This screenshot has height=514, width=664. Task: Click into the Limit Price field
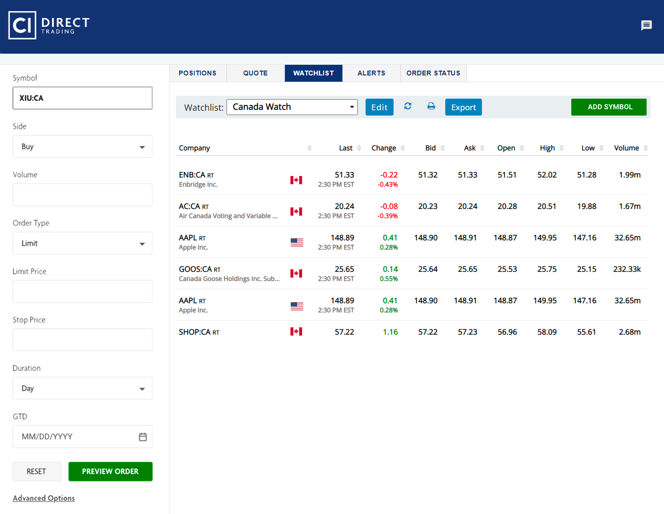[x=83, y=292]
